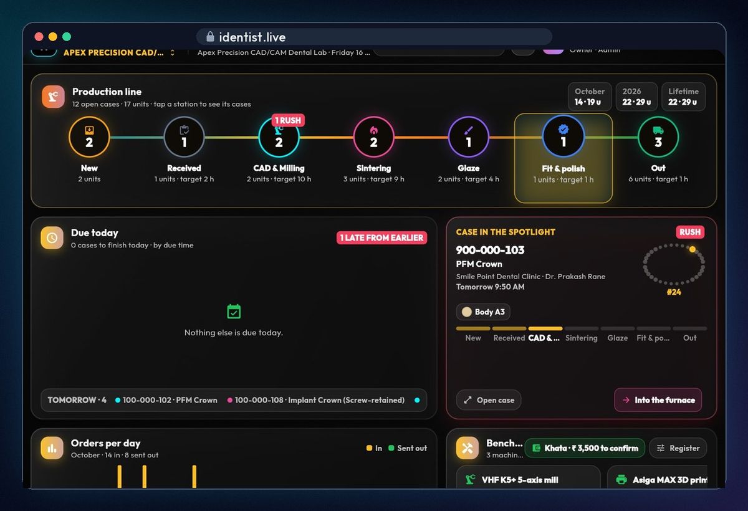Click the Received progress step in spotlight
The height and width of the screenshot is (511, 748).
point(509,334)
